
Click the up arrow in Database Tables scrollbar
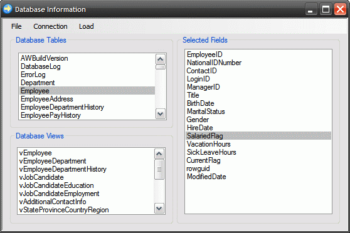[161, 60]
